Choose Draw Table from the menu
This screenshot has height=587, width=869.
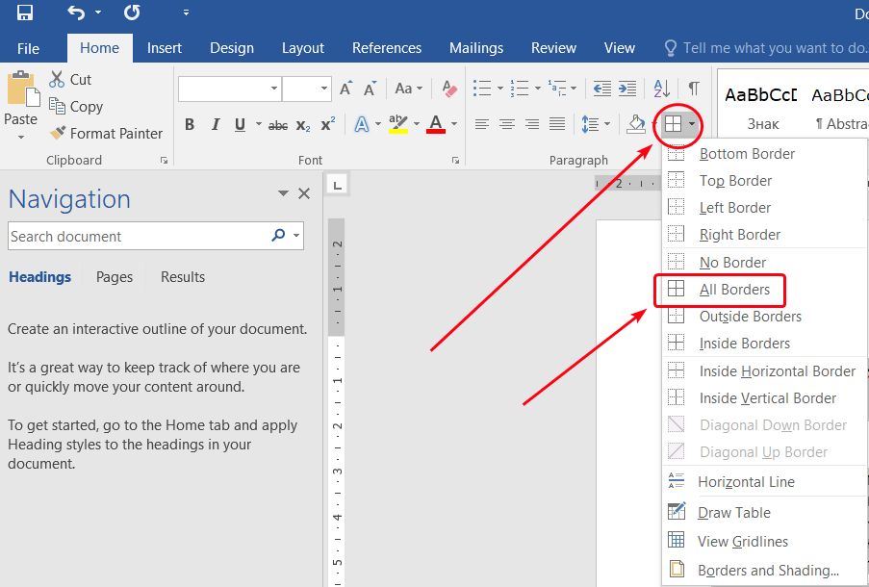[764, 513]
